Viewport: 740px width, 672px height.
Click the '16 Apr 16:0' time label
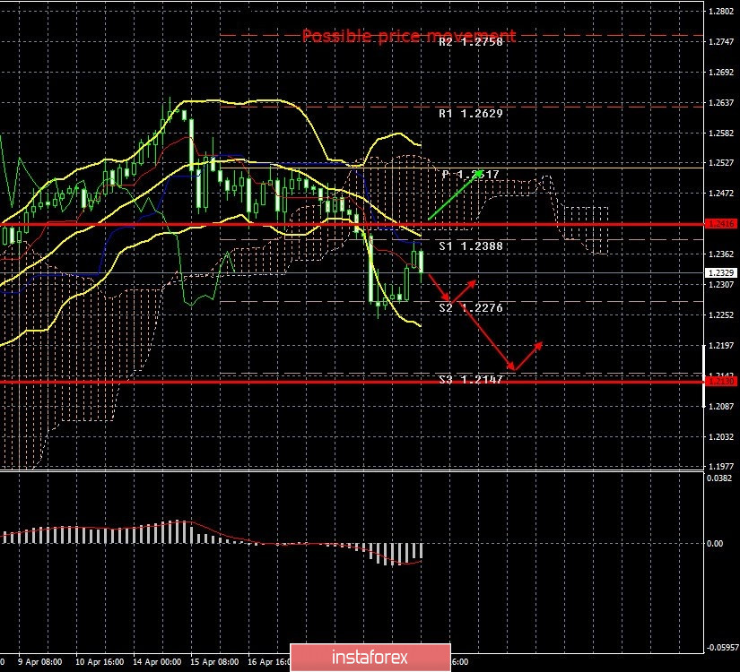coord(269,661)
